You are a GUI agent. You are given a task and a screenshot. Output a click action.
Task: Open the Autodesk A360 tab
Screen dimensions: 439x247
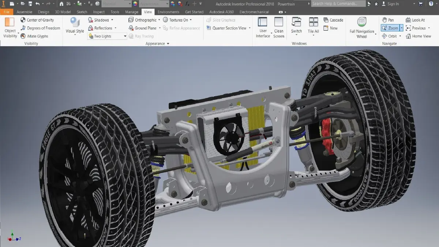pyautogui.click(x=222, y=12)
